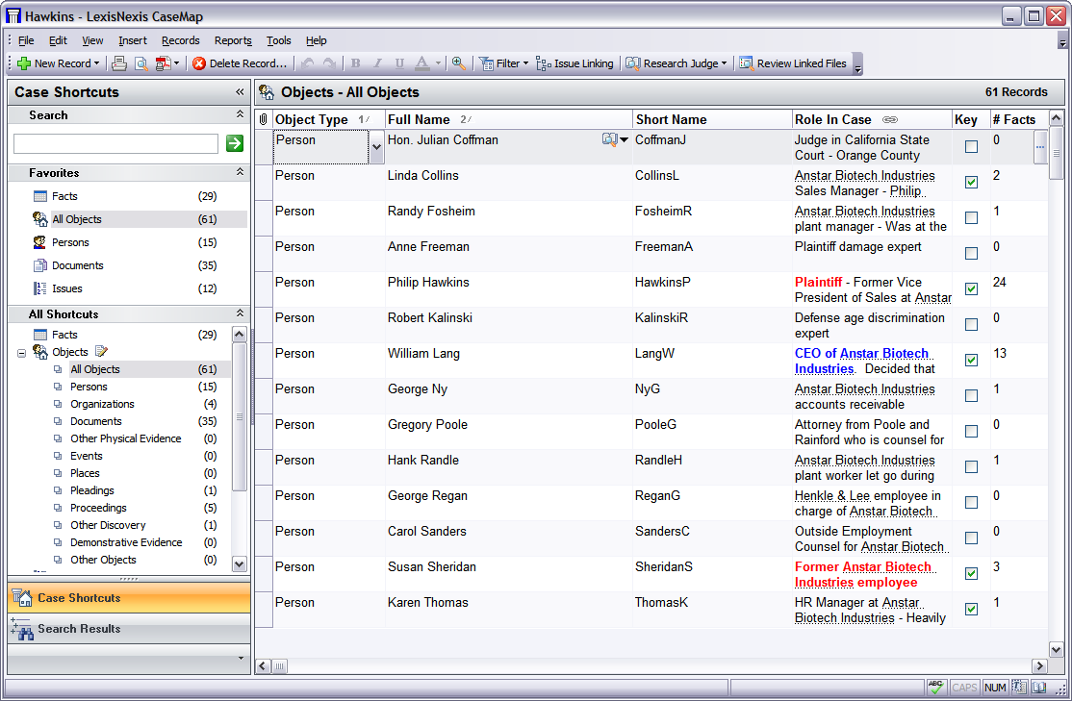This screenshot has height=701, width=1072.
Task: Open the Object Type dropdown in the first row
Action: click(376, 147)
